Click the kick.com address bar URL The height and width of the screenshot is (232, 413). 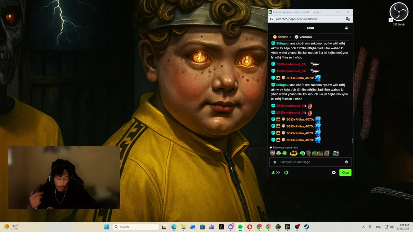coord(297,19)
